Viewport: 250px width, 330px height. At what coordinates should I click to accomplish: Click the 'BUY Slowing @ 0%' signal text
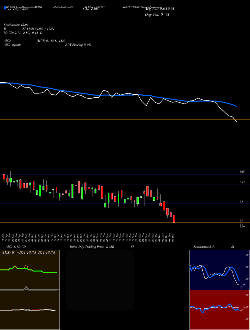click(78, 45)
